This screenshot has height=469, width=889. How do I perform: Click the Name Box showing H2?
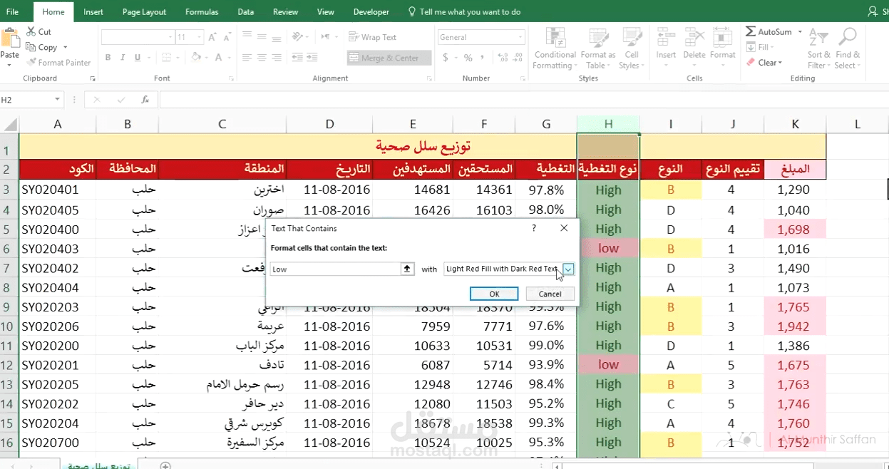pos(29,100)
